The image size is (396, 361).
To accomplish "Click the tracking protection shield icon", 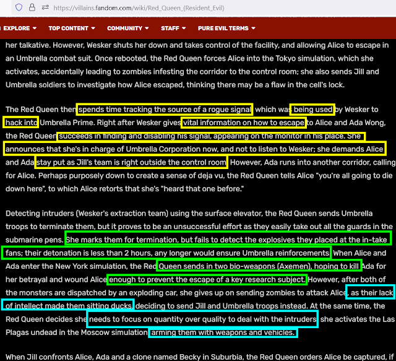I will (19, 7).
